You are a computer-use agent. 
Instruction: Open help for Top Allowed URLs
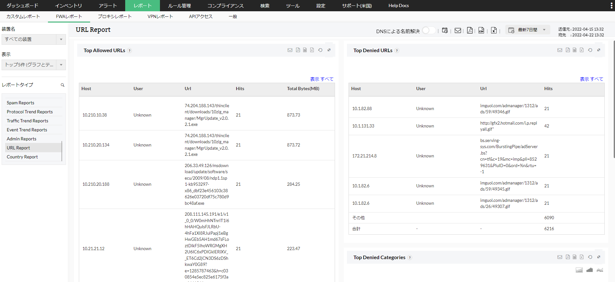[x=129, y=51]
